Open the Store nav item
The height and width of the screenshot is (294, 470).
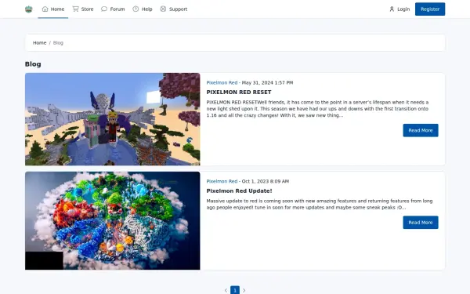[83, 9]
